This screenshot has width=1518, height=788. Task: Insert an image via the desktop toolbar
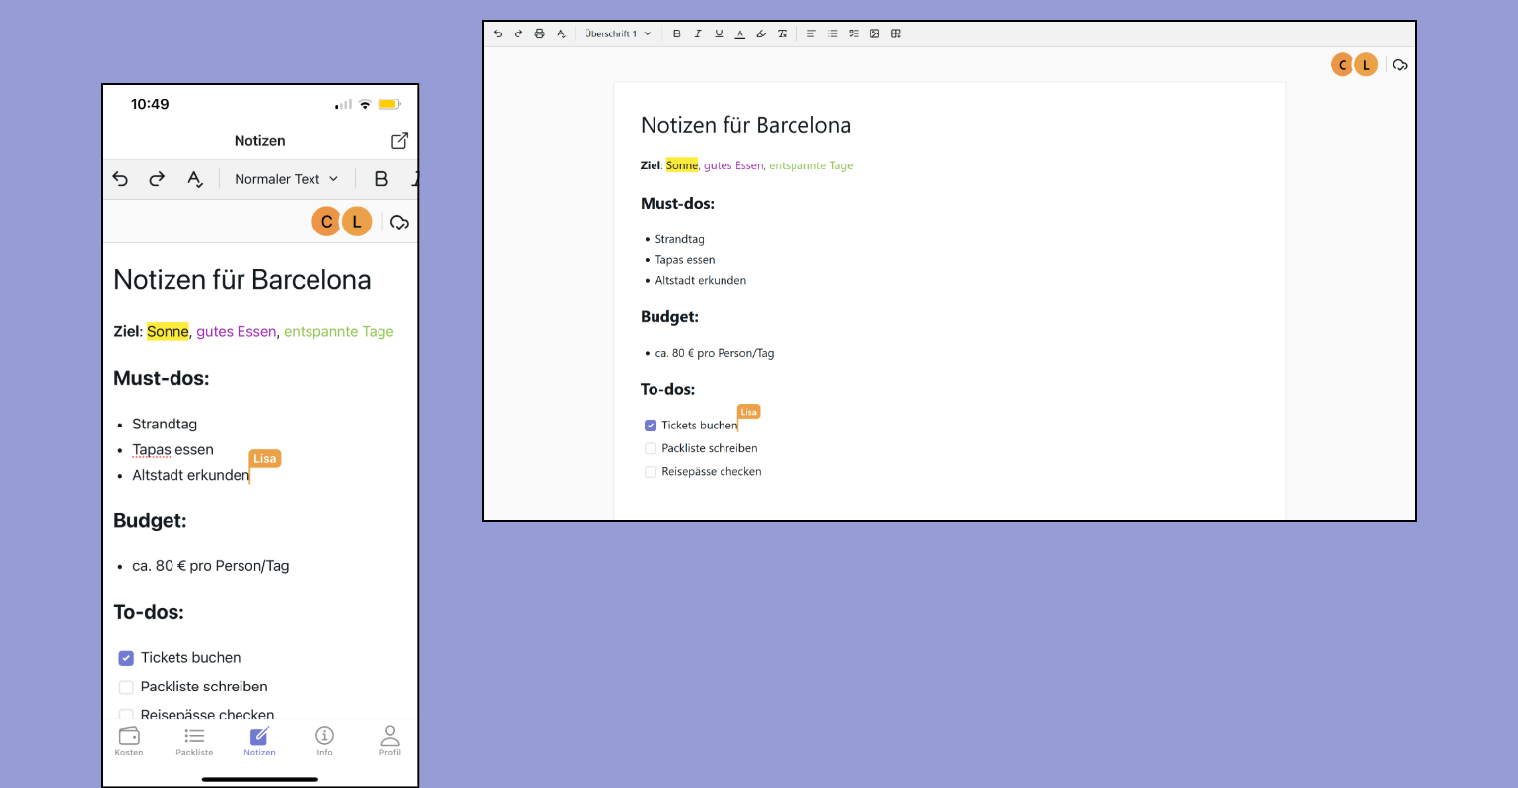click(874, 33)
